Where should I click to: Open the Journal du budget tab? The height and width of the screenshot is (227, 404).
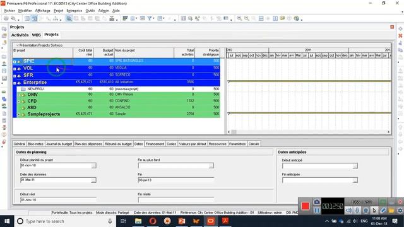(59, 144)
